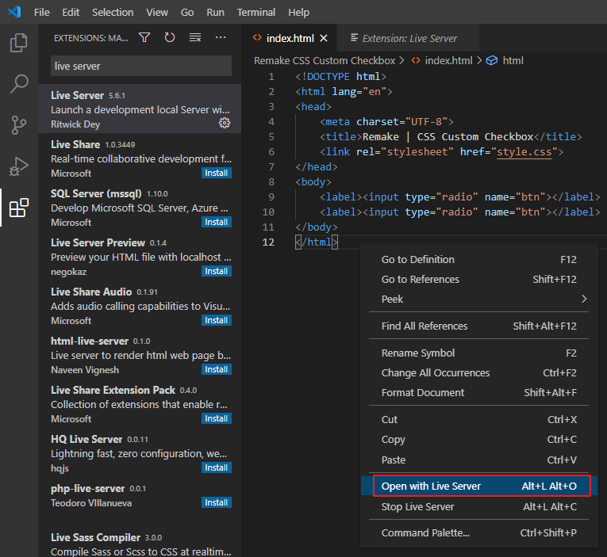Choose Cut from context menu

pos(479,419)
